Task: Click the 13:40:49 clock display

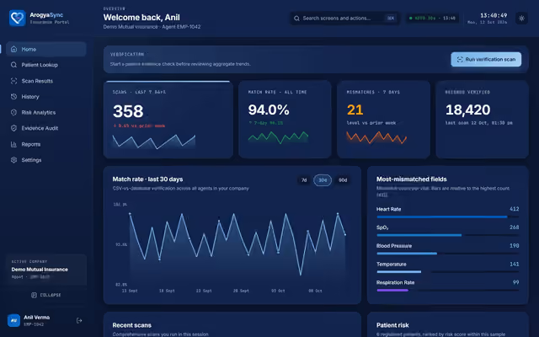Action: pos(494,15)
